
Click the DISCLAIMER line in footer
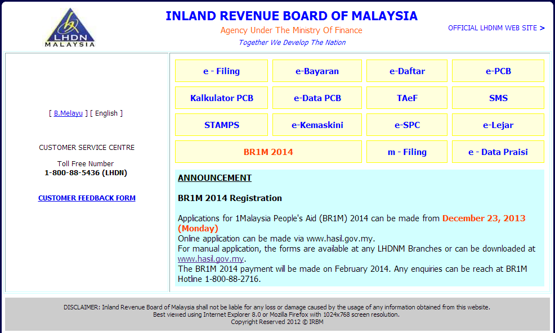pos(277,307)
